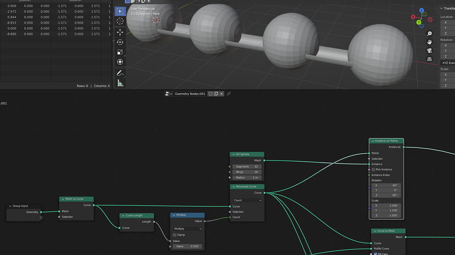Click the Scale Z field in Transform panel

[448, 86]
